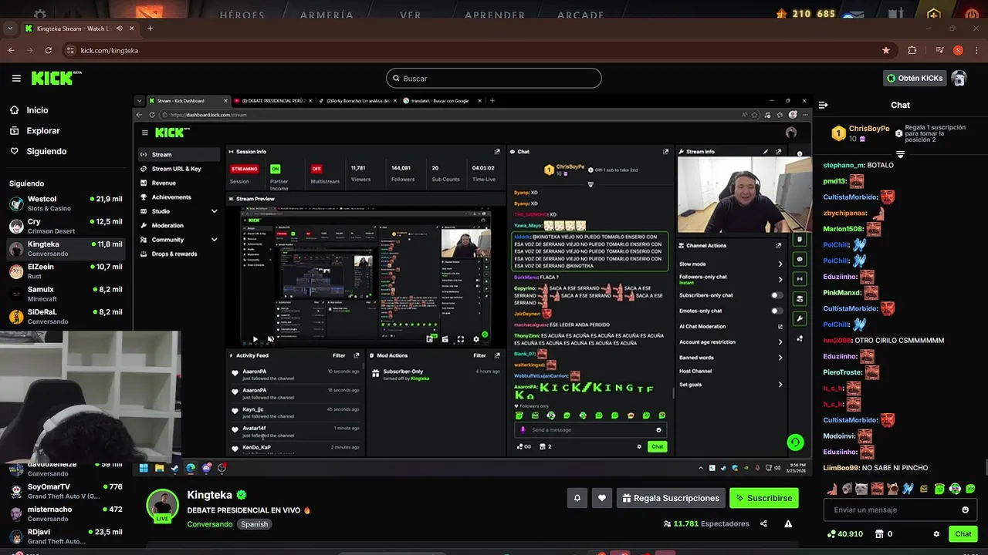Open Westcol channel in sidebar
Screen dimensions: 988x555
click(x=66, y=203)
